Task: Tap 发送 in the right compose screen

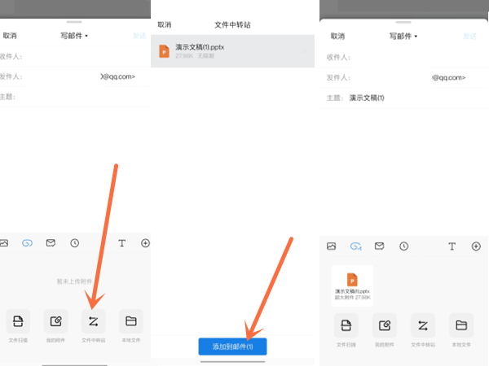Action: [x=469, y=36]
